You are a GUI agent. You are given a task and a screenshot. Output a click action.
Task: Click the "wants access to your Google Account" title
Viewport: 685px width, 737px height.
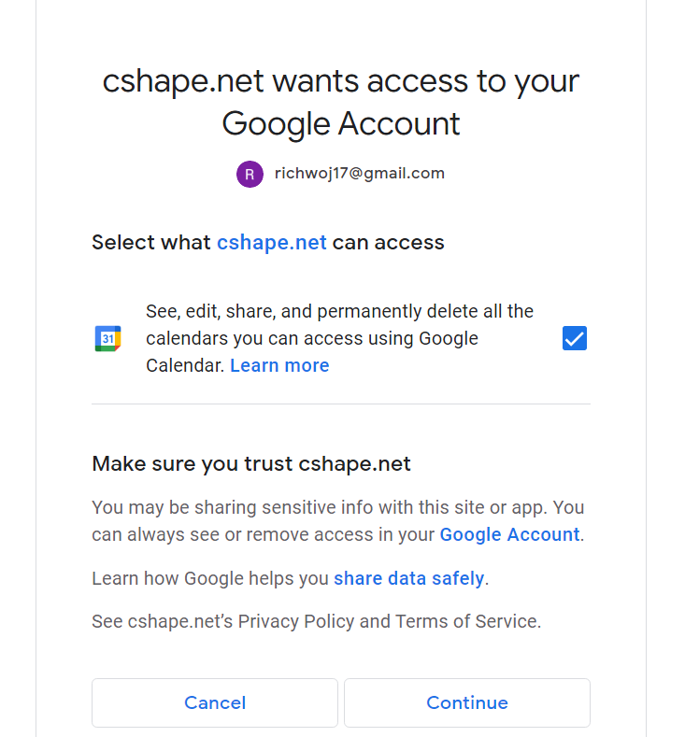341,102
